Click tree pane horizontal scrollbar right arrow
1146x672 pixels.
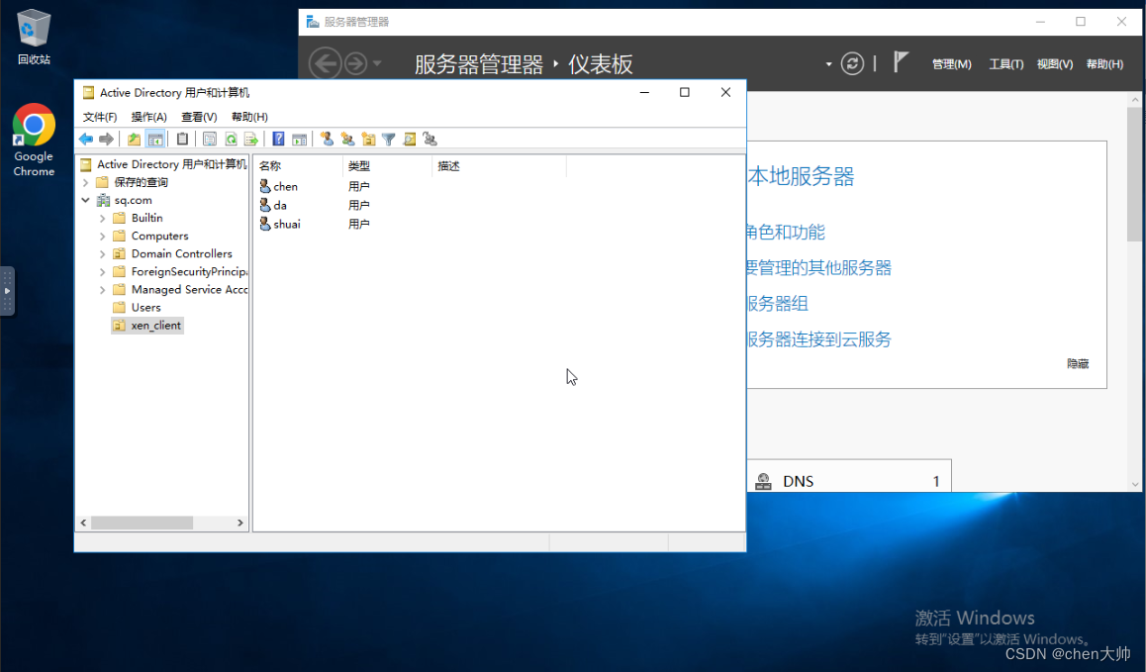click(239, 523)
